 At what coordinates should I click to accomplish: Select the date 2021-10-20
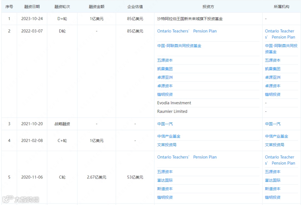(32, 124)
